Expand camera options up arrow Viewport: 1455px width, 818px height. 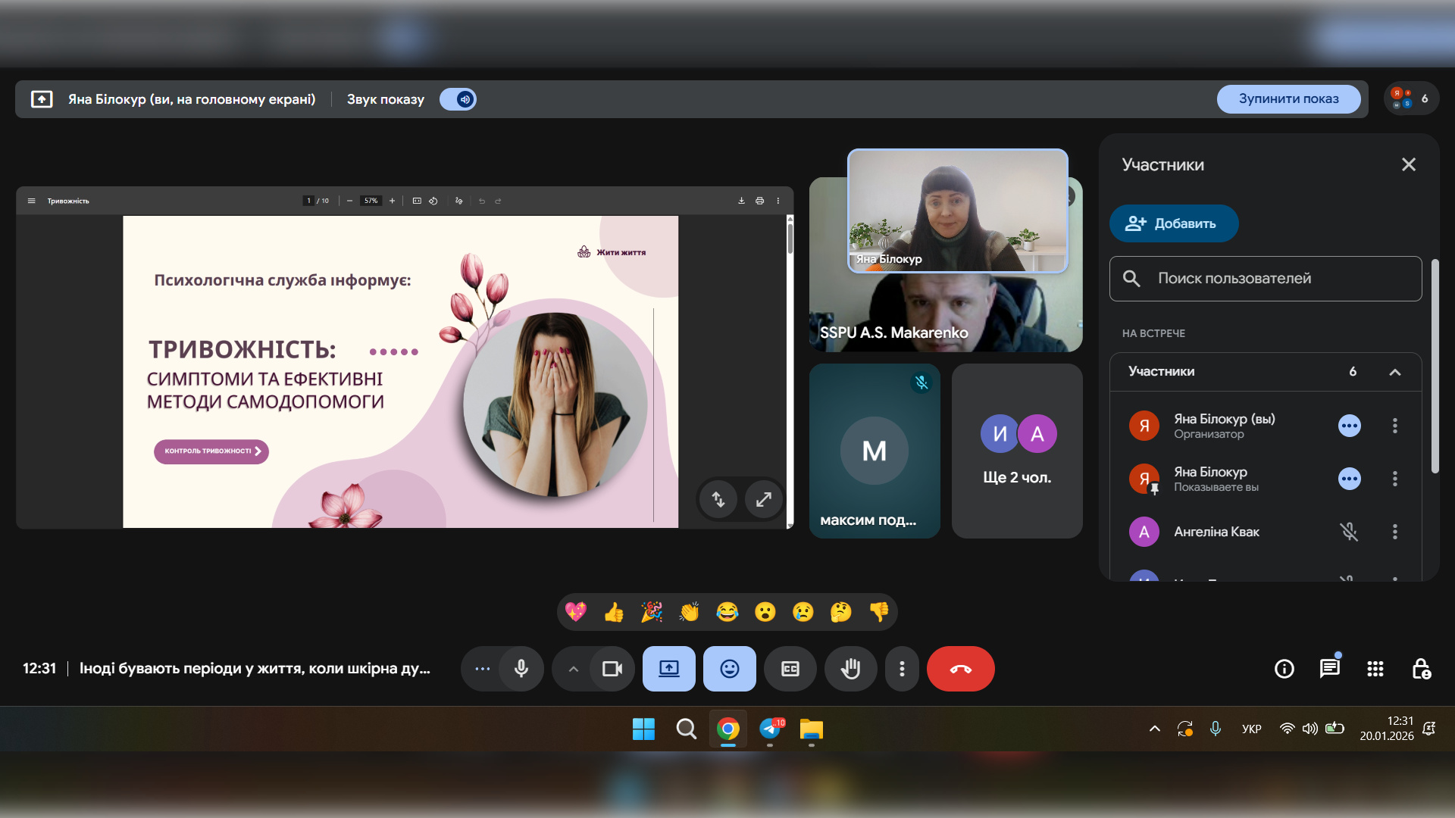tap(574, 669)
